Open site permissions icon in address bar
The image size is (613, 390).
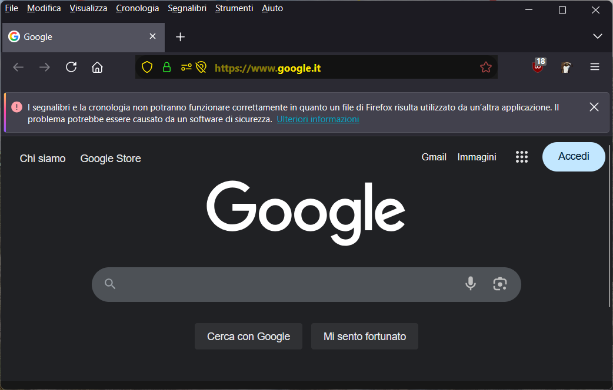pos(186,68)
